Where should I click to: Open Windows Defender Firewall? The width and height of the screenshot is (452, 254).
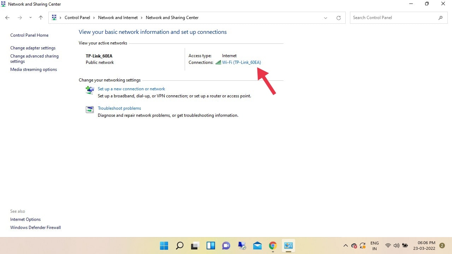(35, 228)
